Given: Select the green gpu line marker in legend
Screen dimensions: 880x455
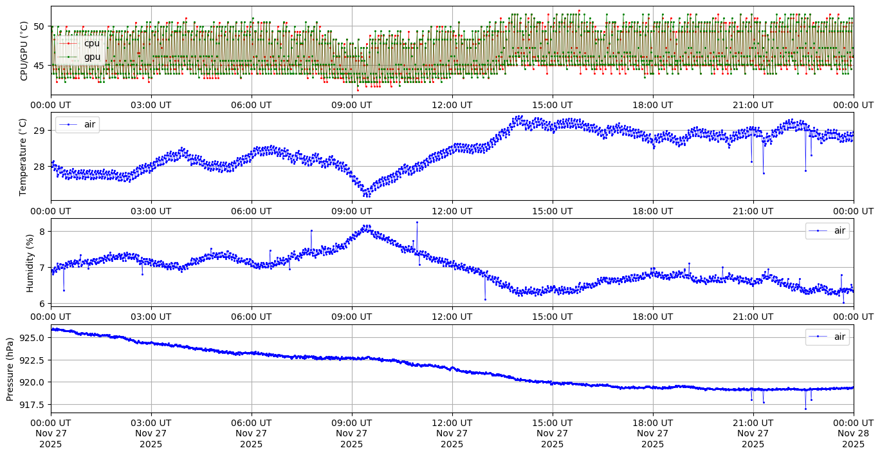Looking at the screenshot, I should [x=69, y=57].
